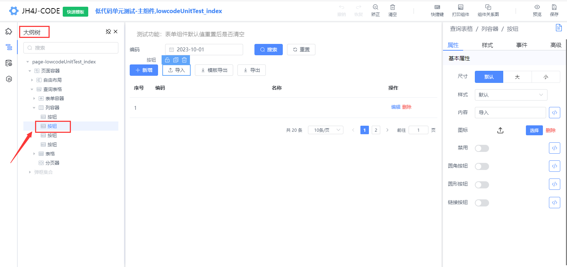
Task: Click the 清空 trash icon in top toolbar
Action: [393, 7]
